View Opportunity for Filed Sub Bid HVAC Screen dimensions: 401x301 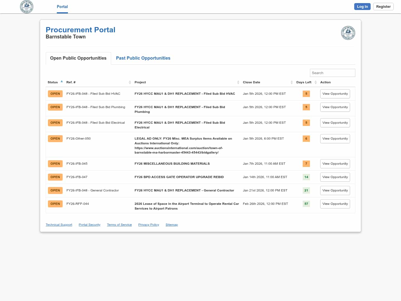[x=335, y=94]
